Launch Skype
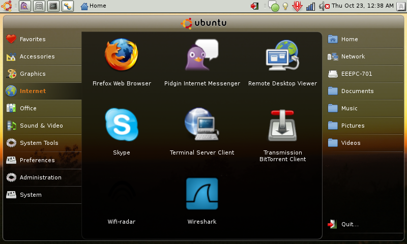407x244 pixels. pos(122,132)
